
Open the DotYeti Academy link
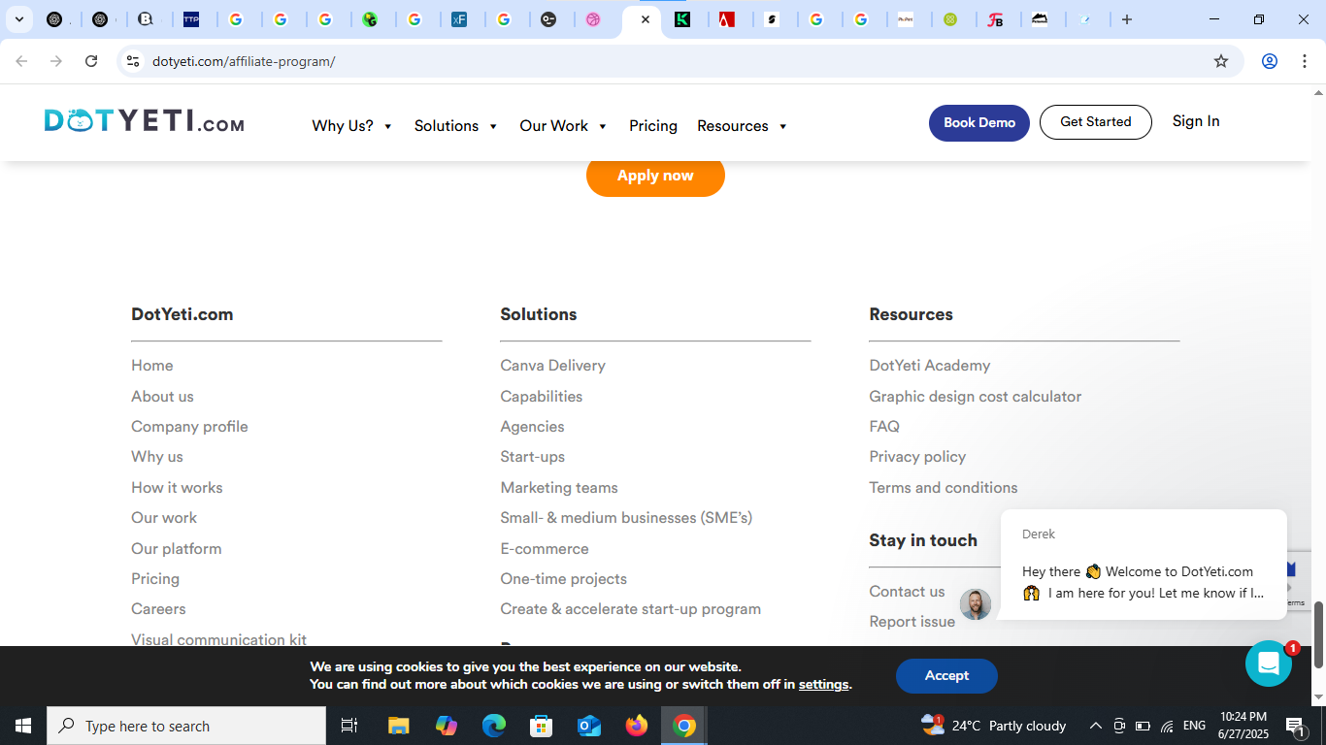pos(930,366)
